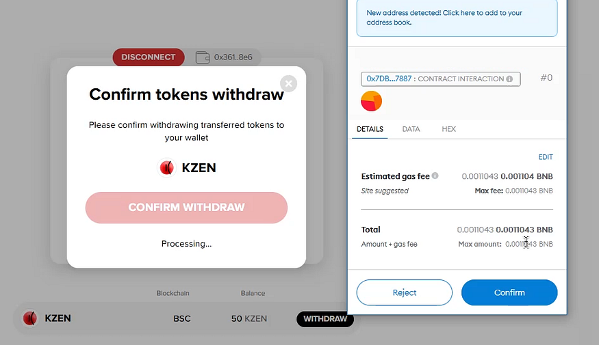The image size is (599, 345).
Task: Click the connected wallet address 0x361..8e6
Action: point(233,57)
